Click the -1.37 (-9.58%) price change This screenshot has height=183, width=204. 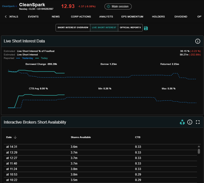coord(87,6)
